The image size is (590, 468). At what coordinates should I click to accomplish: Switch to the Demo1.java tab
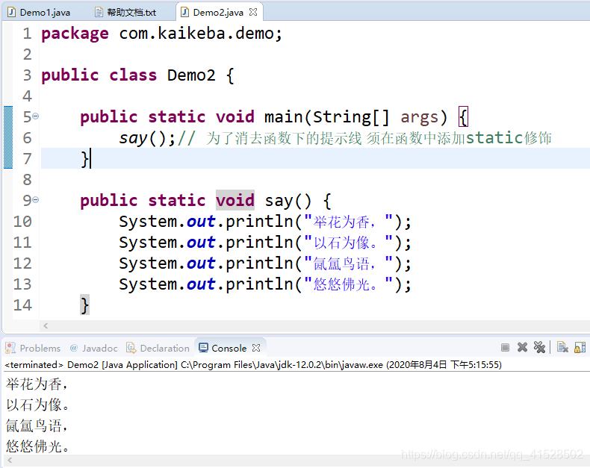click(x=39, y=13)
